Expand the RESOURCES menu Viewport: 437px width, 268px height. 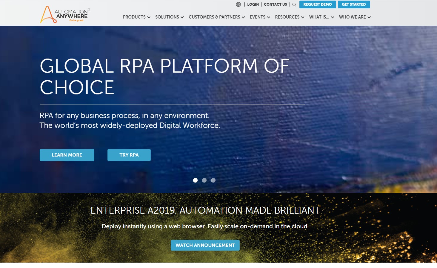(x=290, y=17)
